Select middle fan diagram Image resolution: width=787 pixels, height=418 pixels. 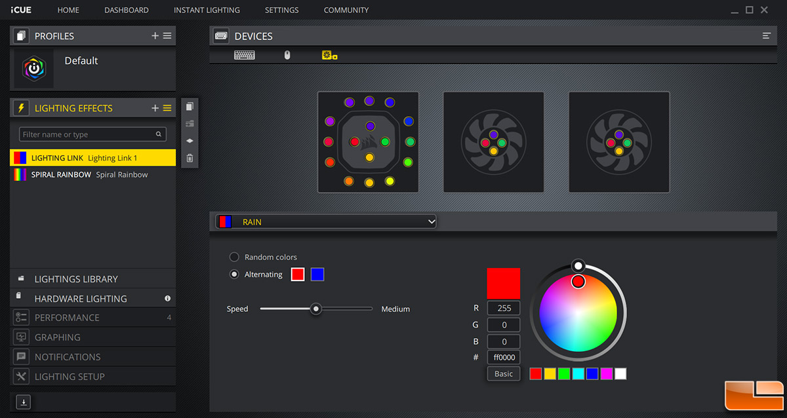493,142
